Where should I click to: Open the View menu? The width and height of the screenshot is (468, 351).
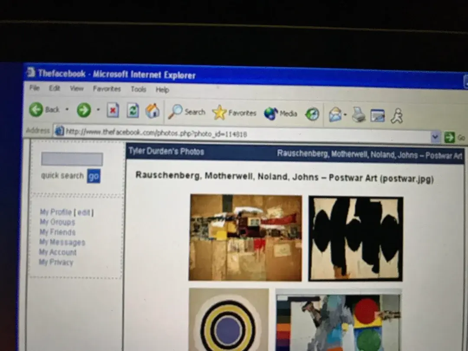pyautogui.click(x=77, y=88)
